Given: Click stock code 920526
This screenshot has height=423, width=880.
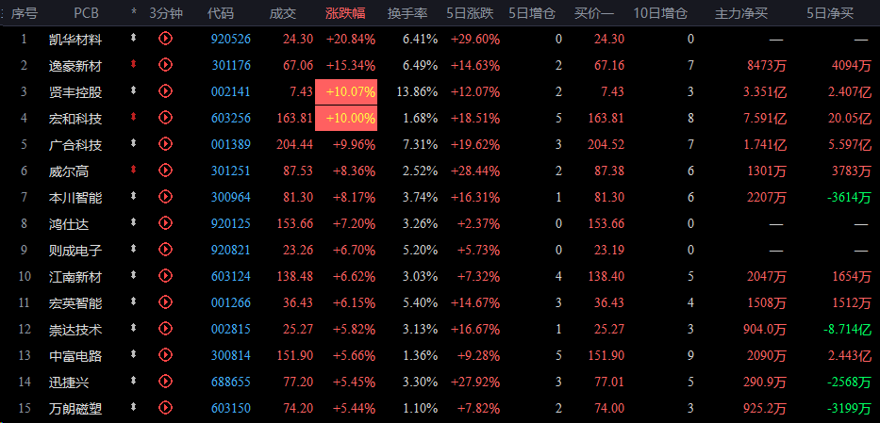Looking at the screenshot, I should (231, 40).
